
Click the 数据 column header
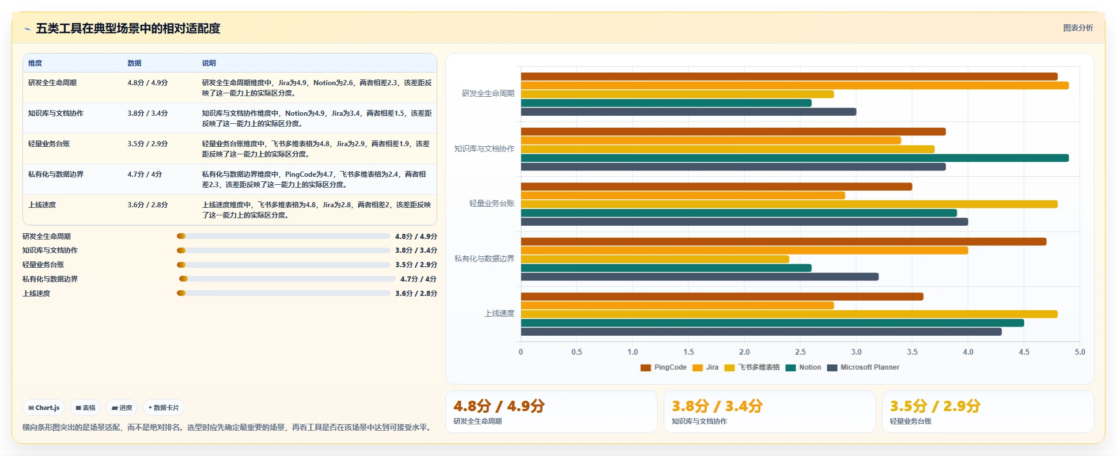[134, 63]
